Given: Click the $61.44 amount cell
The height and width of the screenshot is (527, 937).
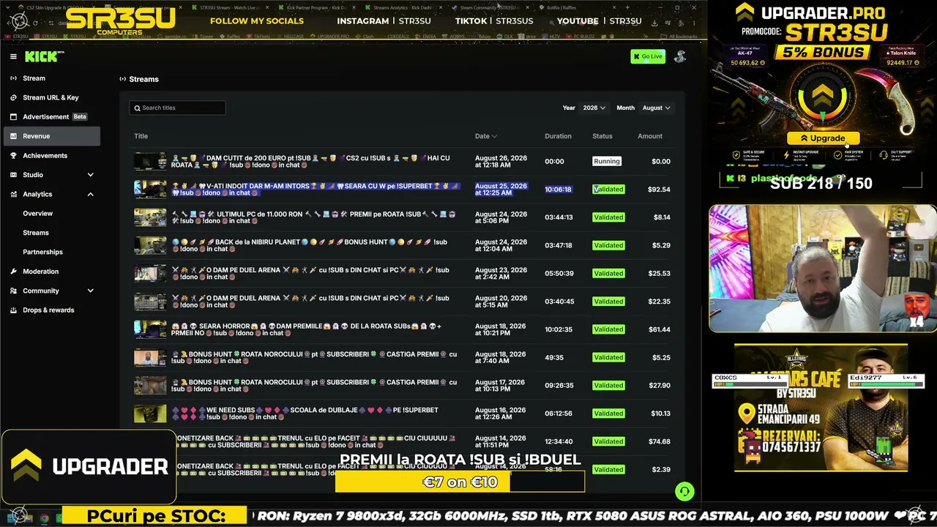Looking at the screenshot, I should click(x=660, y=329).
